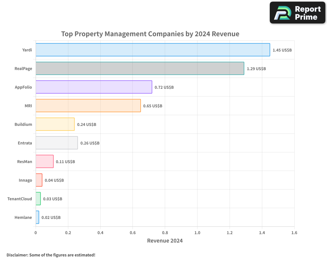Click the disclaimer text at bottom
This screenshot has width=327, height=261.
[x=51, y=255]
